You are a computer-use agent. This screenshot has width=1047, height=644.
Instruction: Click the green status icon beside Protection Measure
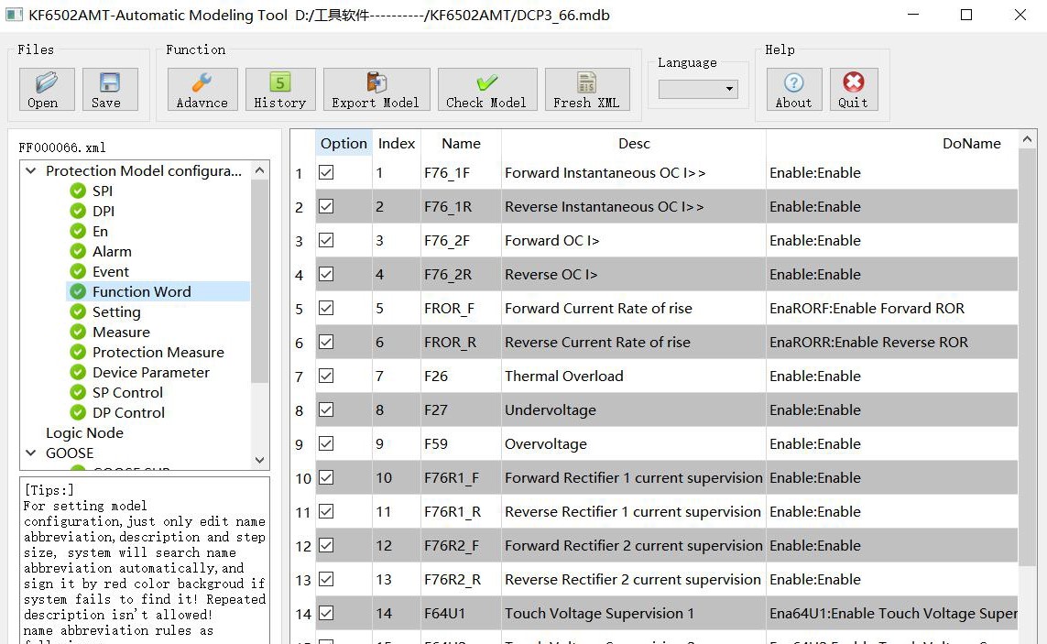78,352
